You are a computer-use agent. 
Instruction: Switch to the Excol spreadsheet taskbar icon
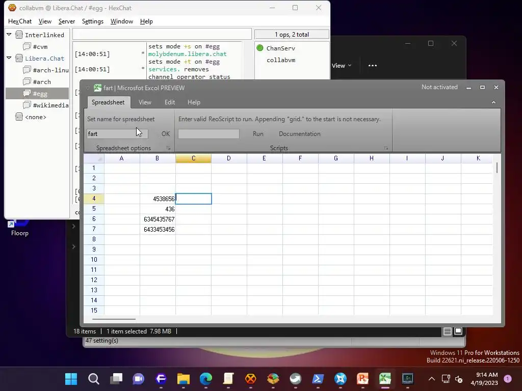coord(385,379)
